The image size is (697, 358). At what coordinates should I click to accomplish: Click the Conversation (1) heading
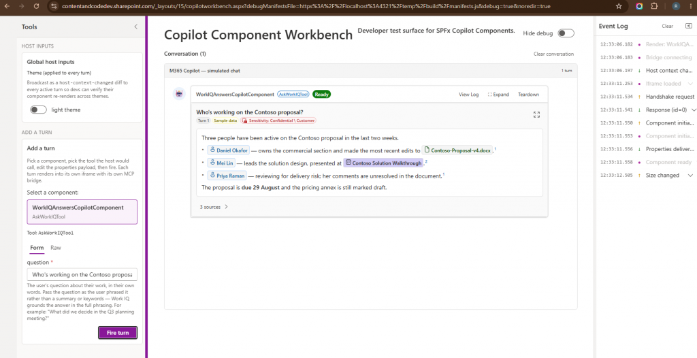pyautogui.click(x=185, y=54)
